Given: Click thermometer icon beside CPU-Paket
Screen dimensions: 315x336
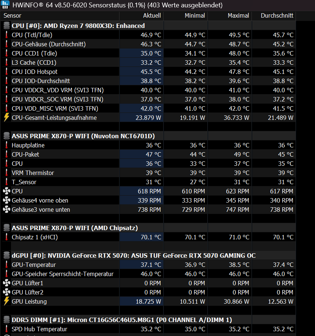Looking at the screenshot, I should [7, 154].
